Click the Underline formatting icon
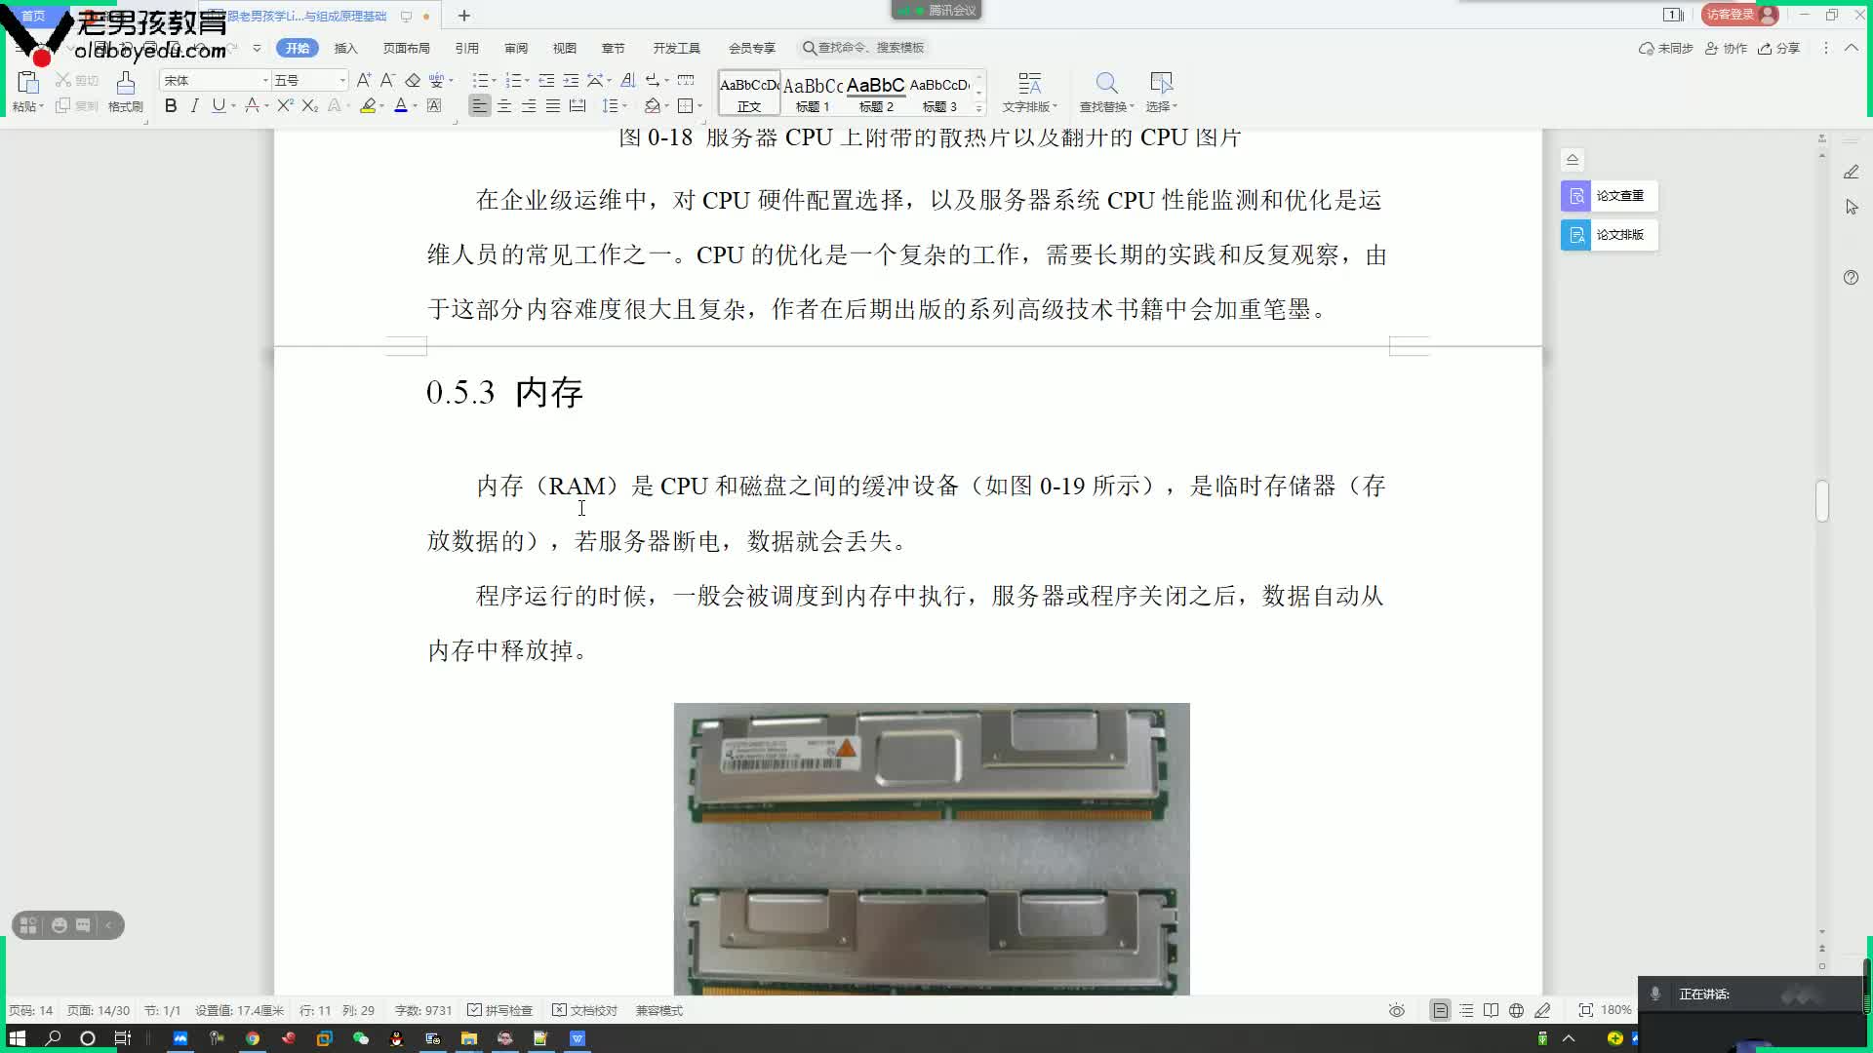1873x1053 pixels. (218, 105)
